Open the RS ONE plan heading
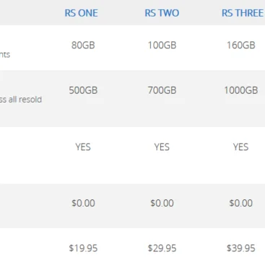 coord(81,13)
